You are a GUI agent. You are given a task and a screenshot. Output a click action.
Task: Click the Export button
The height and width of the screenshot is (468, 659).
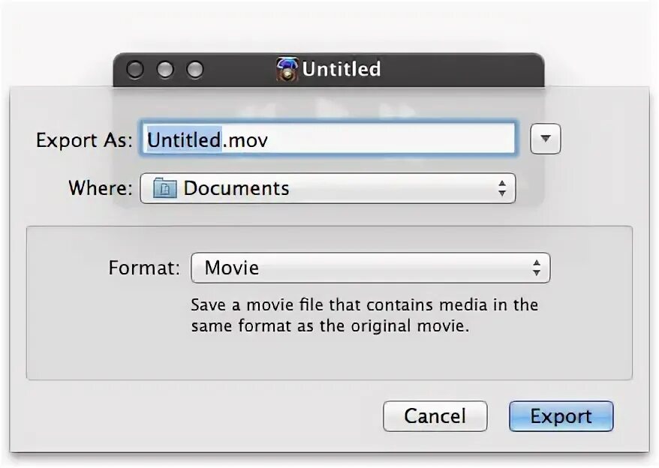click(x=561, y=416)
